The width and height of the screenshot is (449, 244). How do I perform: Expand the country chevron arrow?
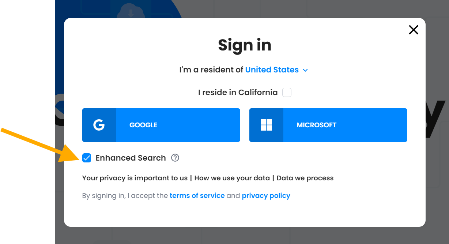[306, 70]
